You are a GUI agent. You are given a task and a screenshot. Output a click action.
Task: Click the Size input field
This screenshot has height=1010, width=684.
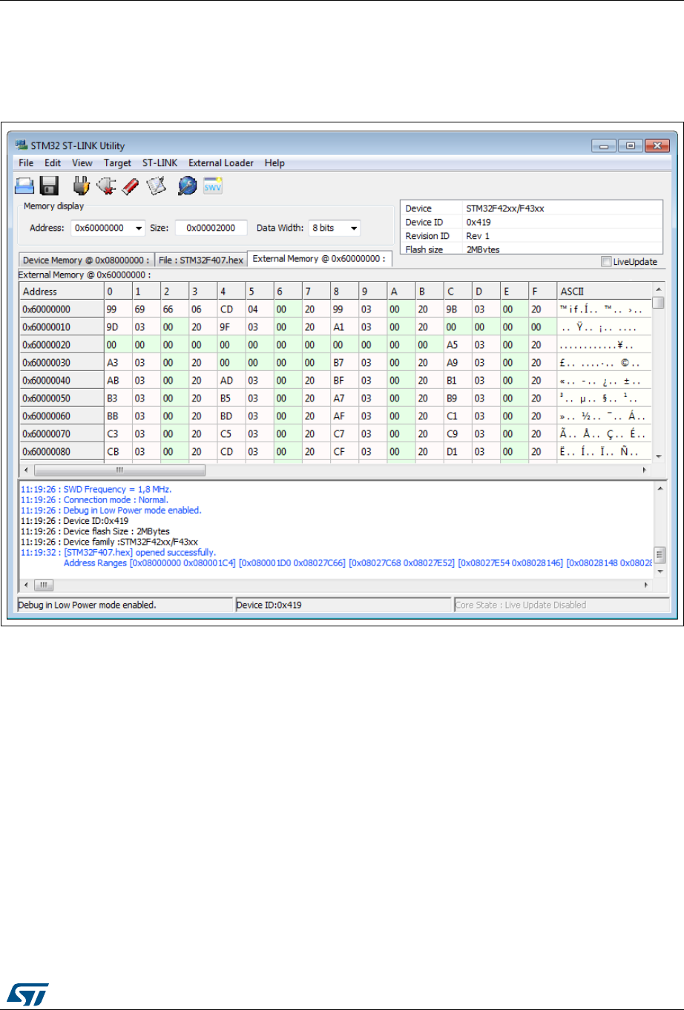(211, 228)
